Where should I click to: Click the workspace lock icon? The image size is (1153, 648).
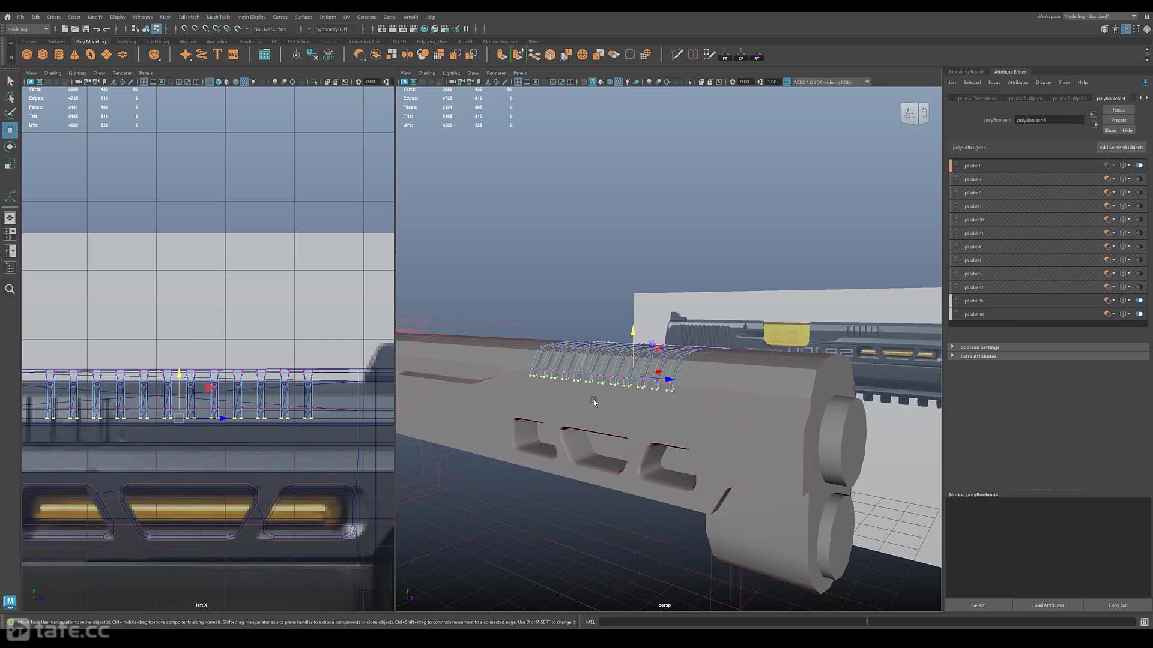[1146, 16]
